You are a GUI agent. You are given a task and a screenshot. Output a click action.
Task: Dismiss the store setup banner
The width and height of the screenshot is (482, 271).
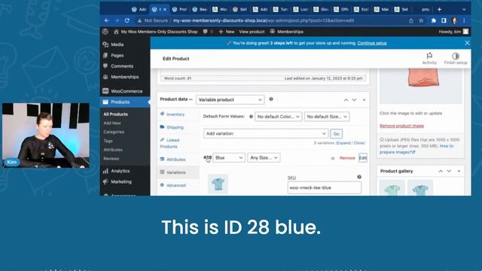point(467,43)
